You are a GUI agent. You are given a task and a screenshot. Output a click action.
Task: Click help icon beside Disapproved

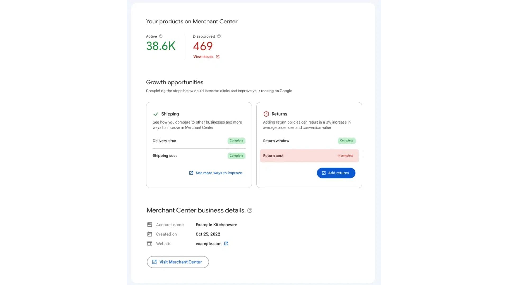(x=219, y=36)
